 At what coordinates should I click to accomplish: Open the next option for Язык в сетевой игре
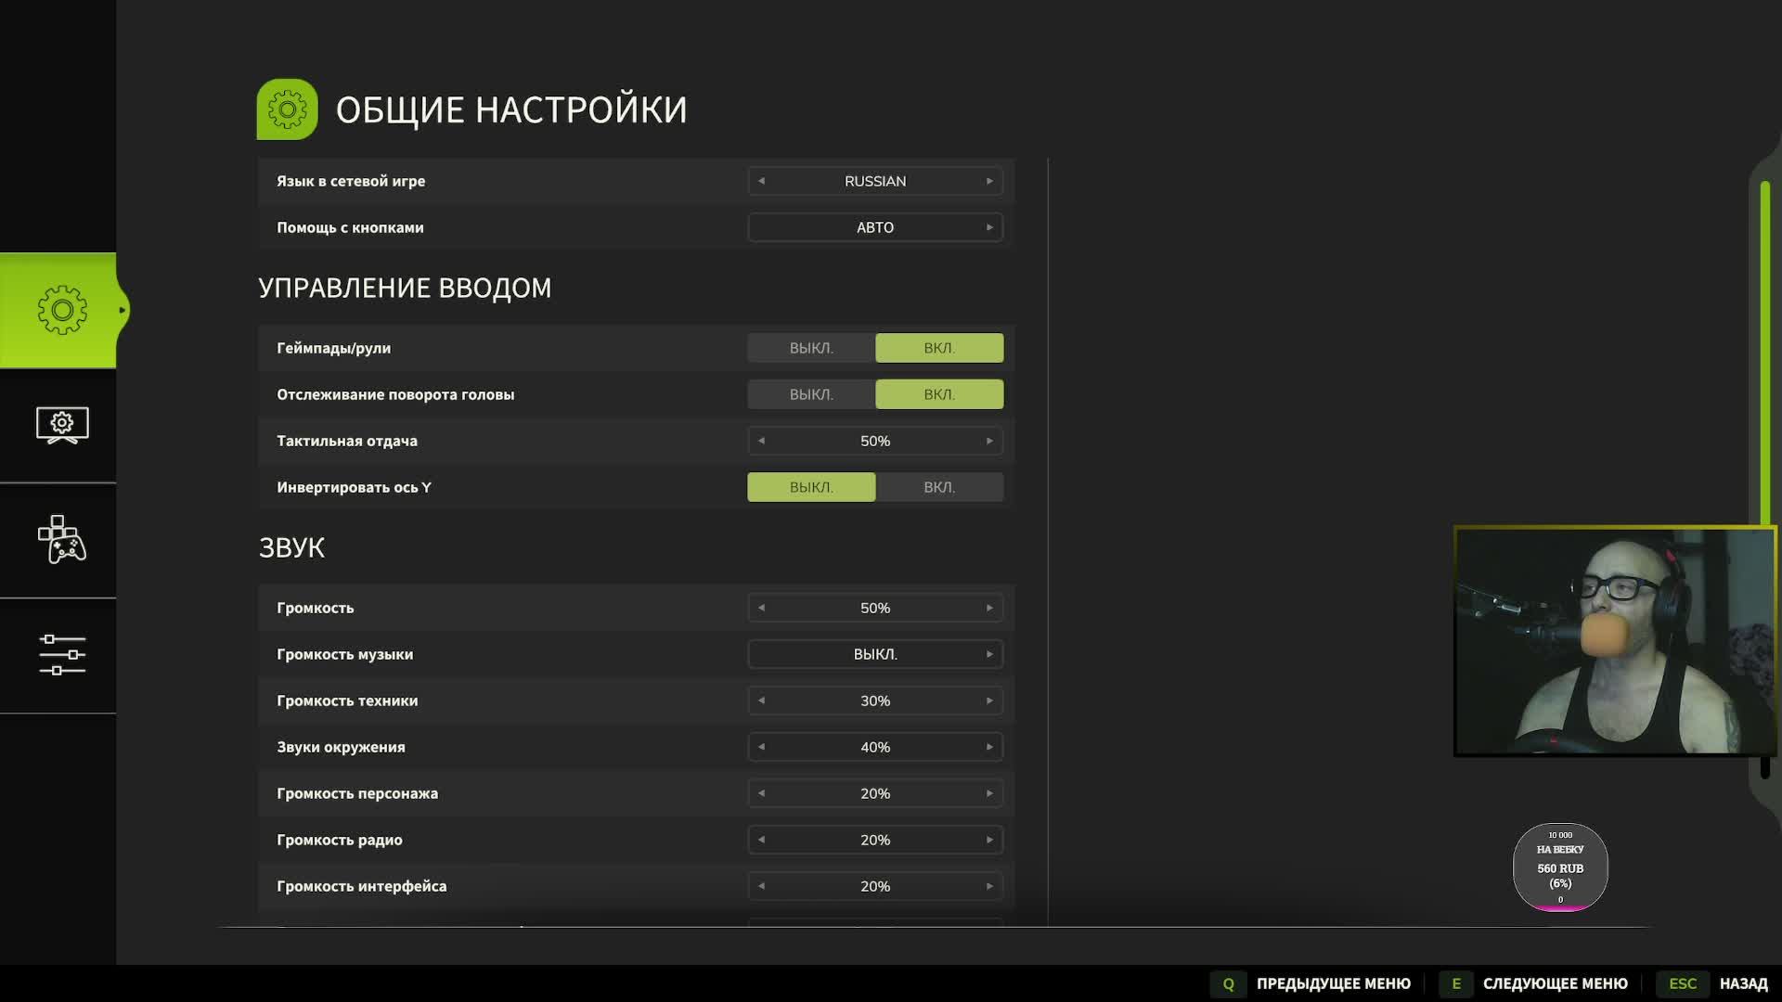pyautogui.click(x=990, y=181)
